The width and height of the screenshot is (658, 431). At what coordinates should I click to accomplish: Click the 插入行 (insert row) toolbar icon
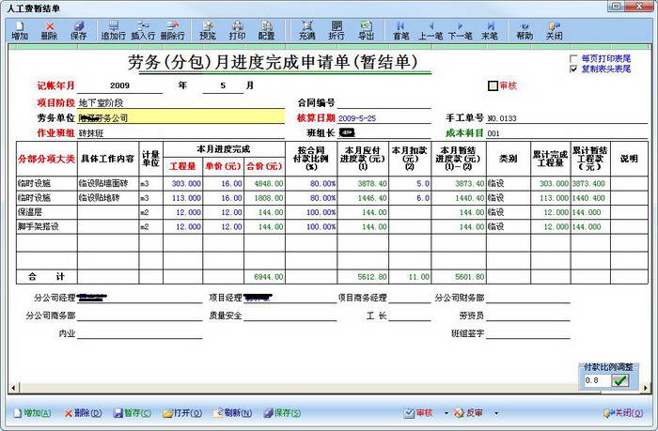click(x=143, y=31)
